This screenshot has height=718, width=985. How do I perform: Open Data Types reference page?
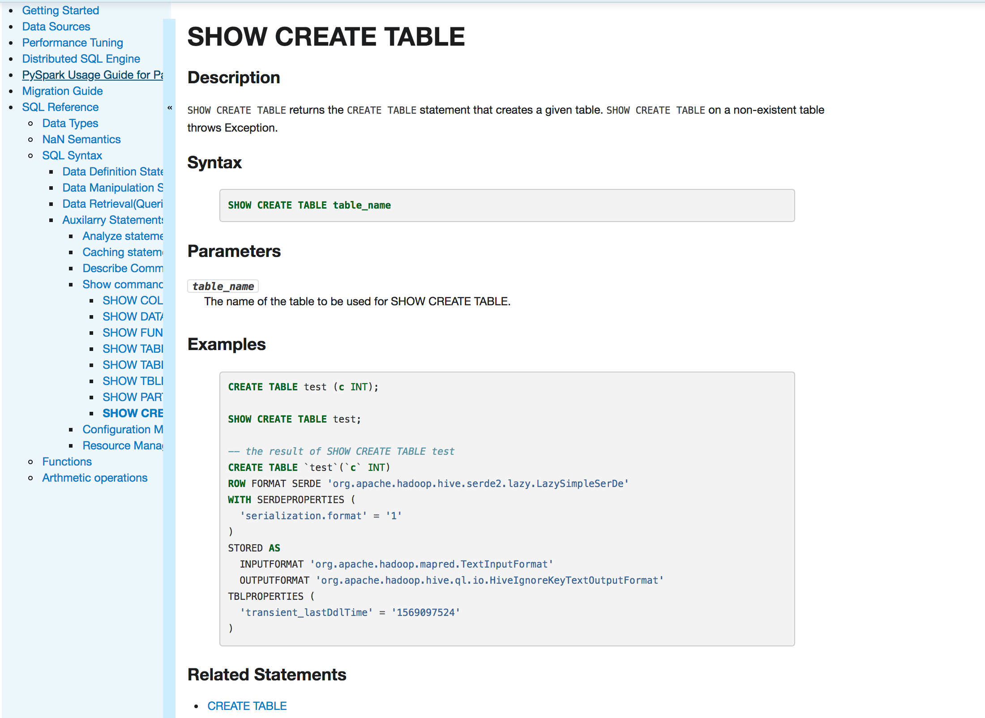[70, 123]
